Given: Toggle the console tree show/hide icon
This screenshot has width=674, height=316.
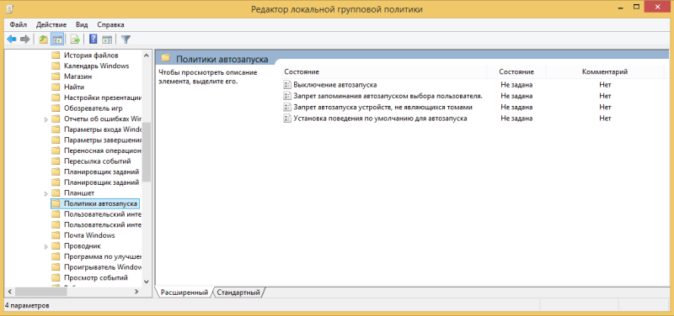Looking at the screenshot, I should tap(56, 39).
